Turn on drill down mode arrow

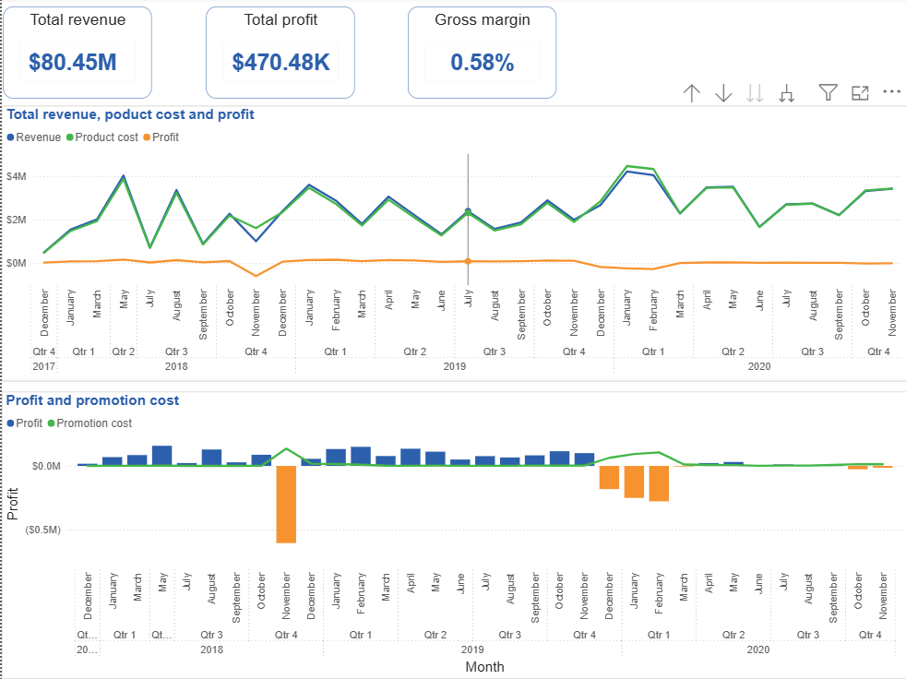pyautogui.click(x=723, y=93)
